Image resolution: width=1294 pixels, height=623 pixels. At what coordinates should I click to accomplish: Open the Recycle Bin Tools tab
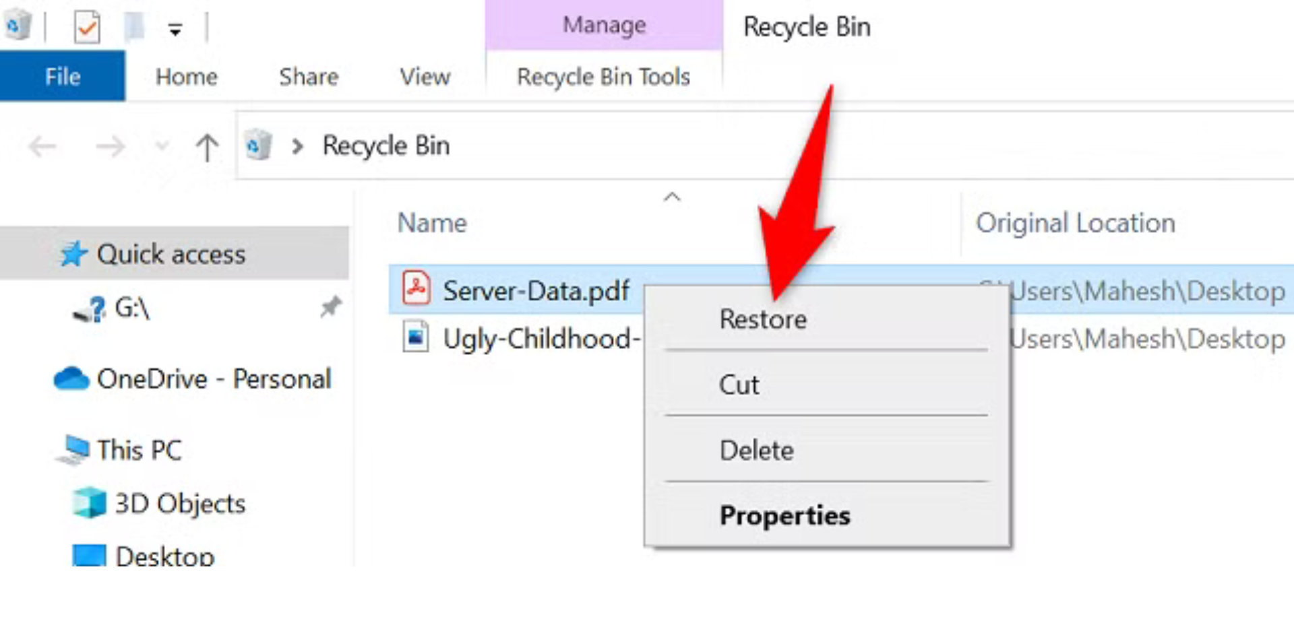click(x=603, y=77)
